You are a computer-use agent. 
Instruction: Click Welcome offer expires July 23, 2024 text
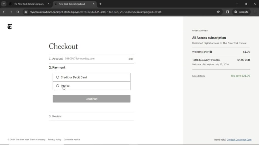click(210, 64)
